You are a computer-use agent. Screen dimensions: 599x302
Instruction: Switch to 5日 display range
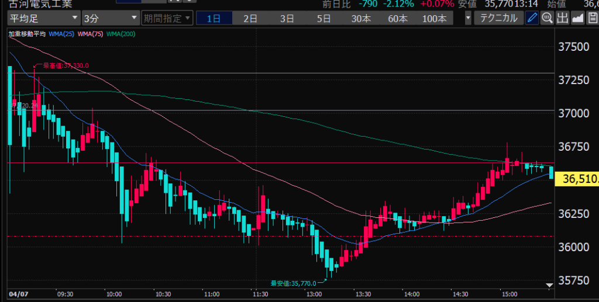point(323,18)
